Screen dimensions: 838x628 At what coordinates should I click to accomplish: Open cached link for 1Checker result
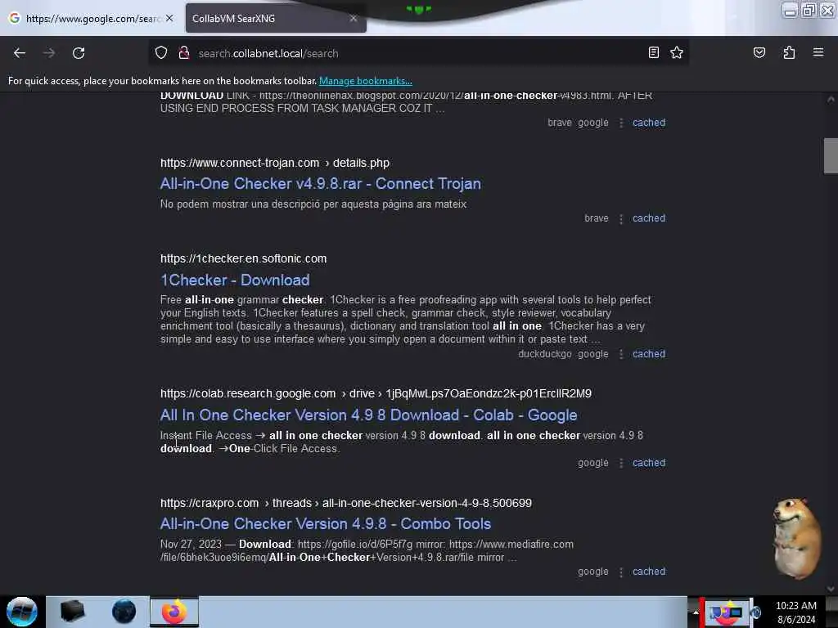(649, 353)
